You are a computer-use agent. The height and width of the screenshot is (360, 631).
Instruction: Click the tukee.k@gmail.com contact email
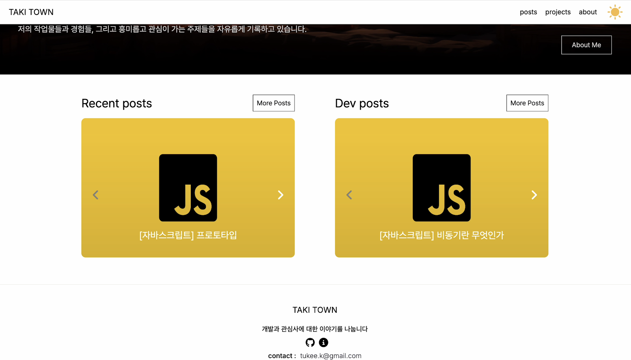pyautogui.click(x=331, y=356)
